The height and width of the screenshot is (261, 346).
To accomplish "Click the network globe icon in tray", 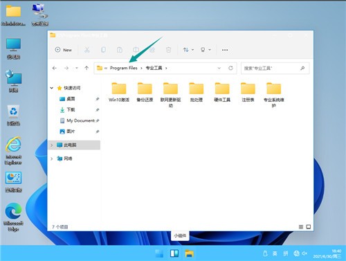I will (x=296, y=253).
